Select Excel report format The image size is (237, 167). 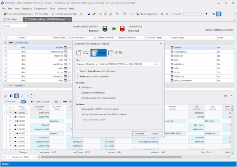coord(98,53)
